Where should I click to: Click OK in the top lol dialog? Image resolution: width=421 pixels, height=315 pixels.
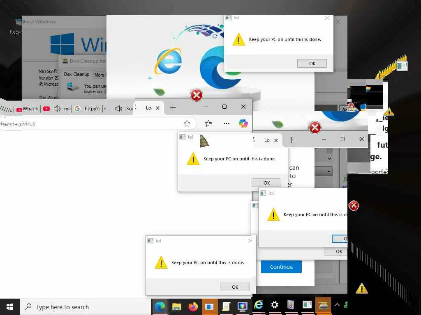pos(312,64)
